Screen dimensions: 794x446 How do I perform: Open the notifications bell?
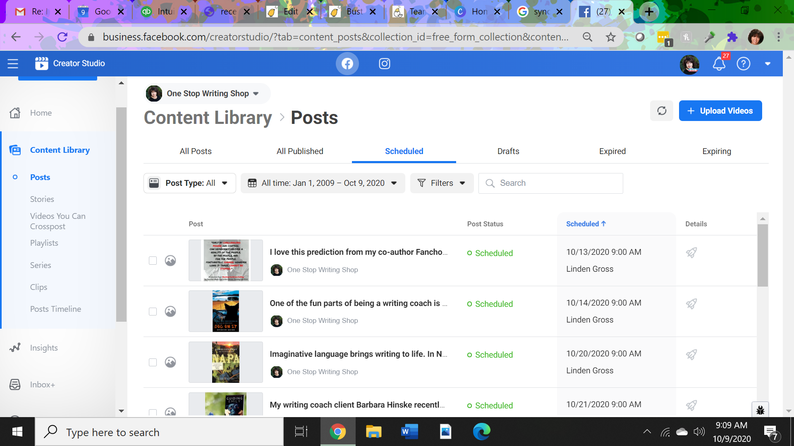719,64
